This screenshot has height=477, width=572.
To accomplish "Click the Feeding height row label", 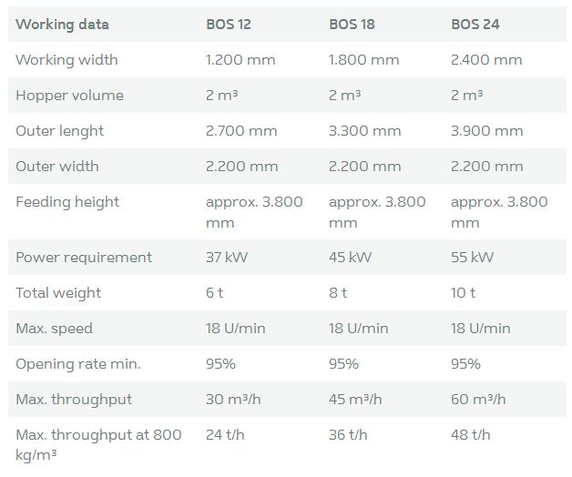I will tap(67, 202).
